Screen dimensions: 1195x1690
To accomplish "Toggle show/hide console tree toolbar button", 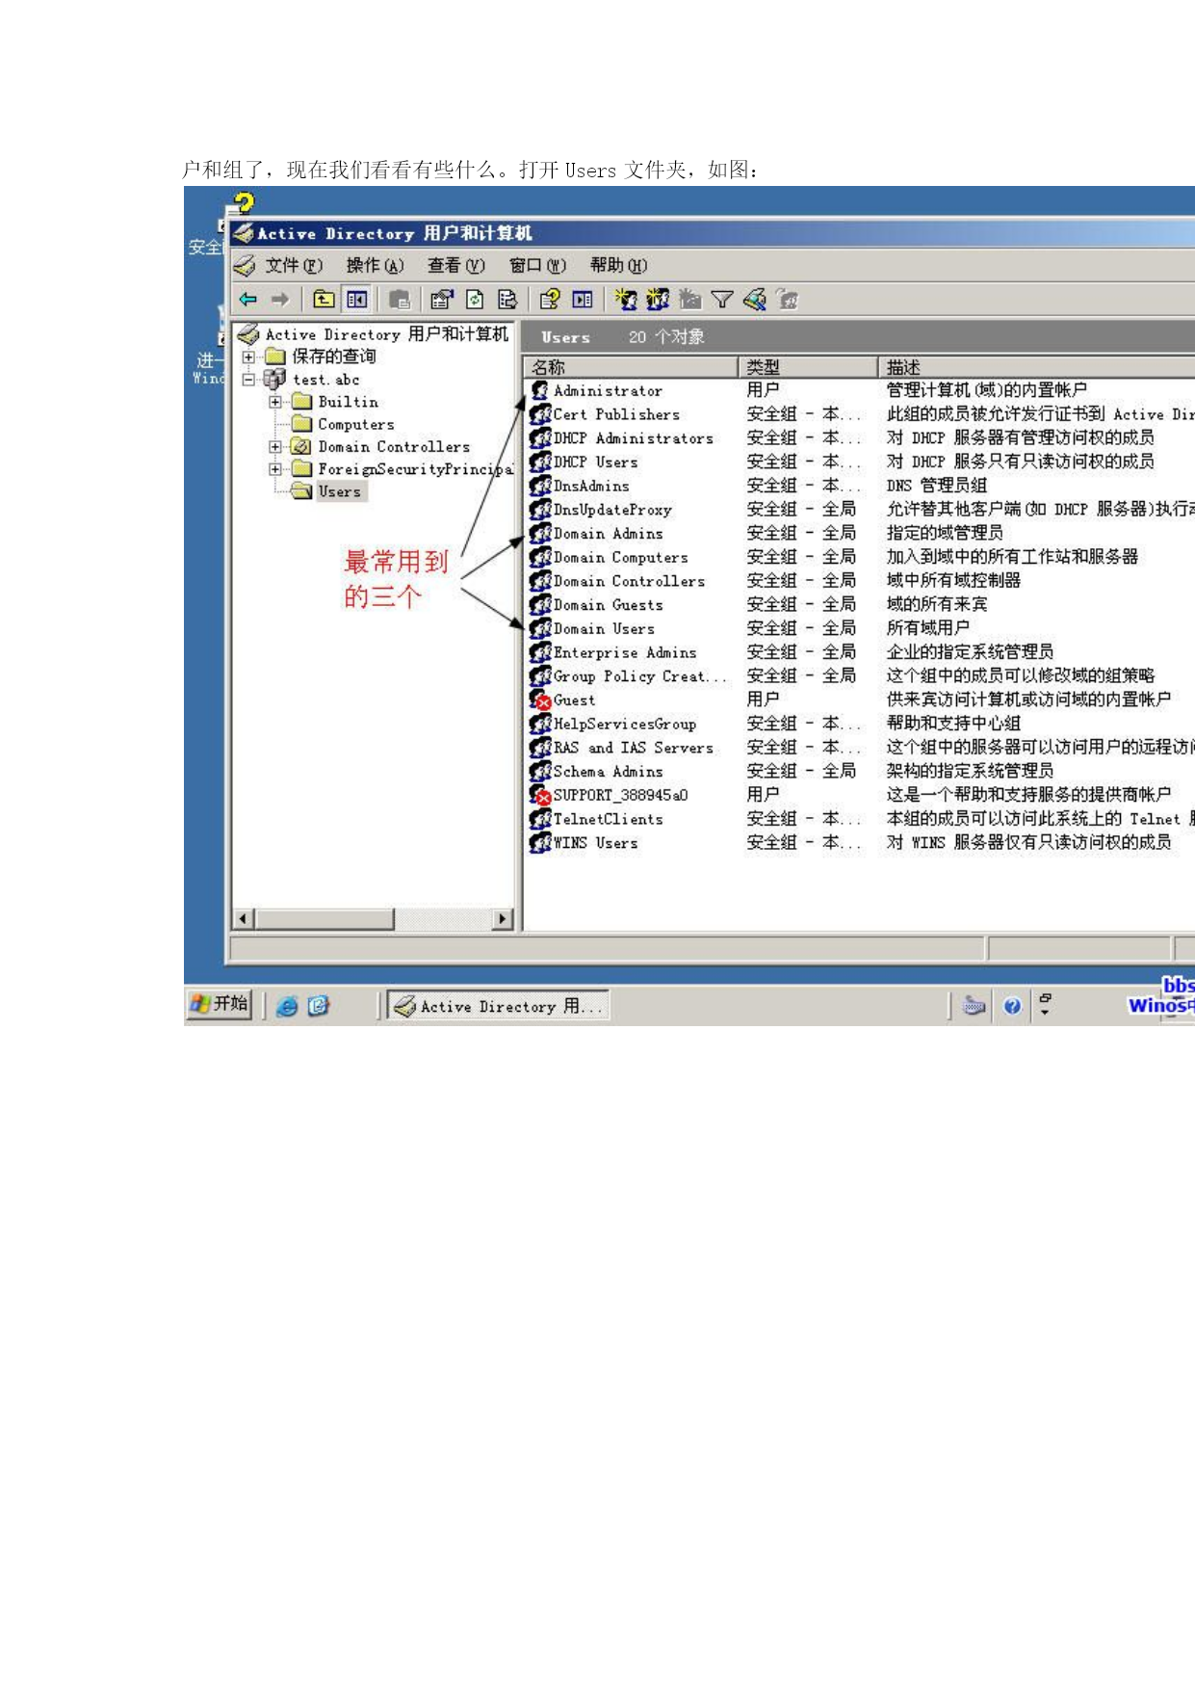I will [x=357, y=300].
